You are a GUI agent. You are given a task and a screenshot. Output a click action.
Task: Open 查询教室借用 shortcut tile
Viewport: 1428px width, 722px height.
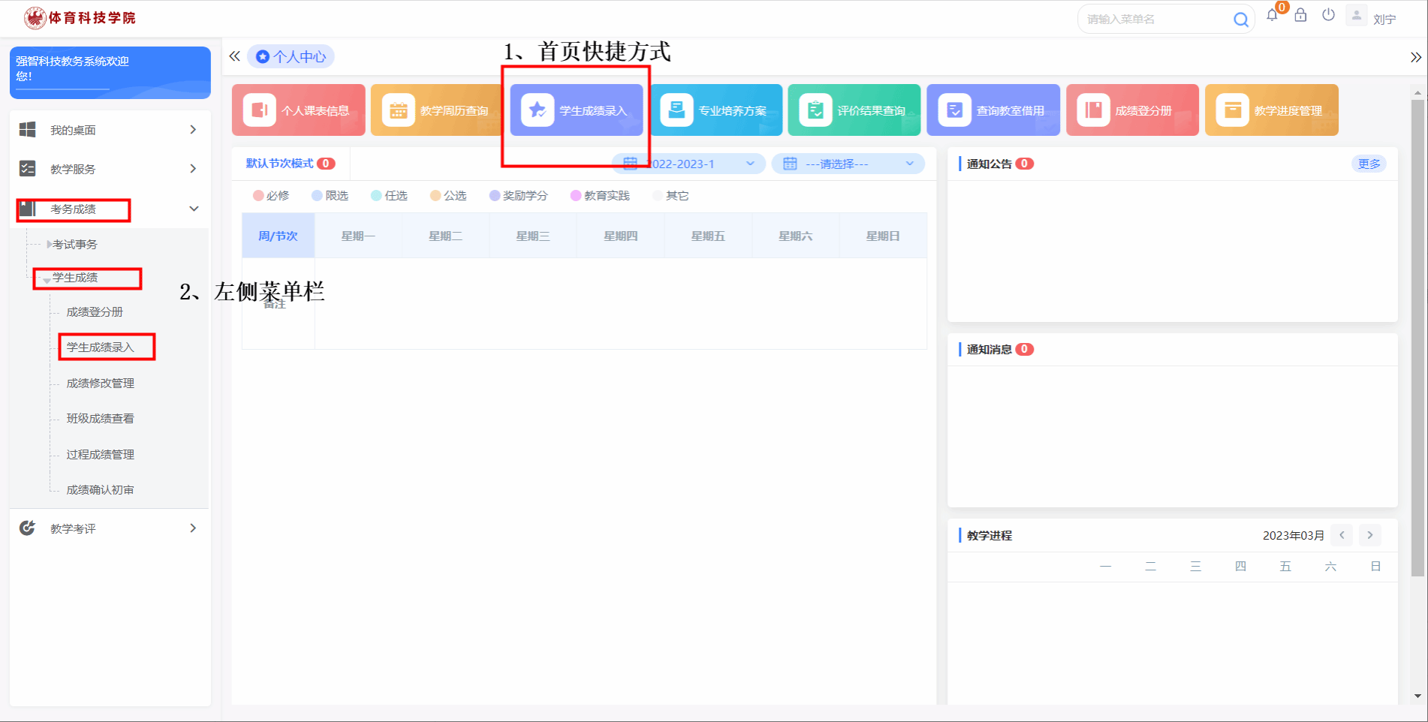click(993, 110)
